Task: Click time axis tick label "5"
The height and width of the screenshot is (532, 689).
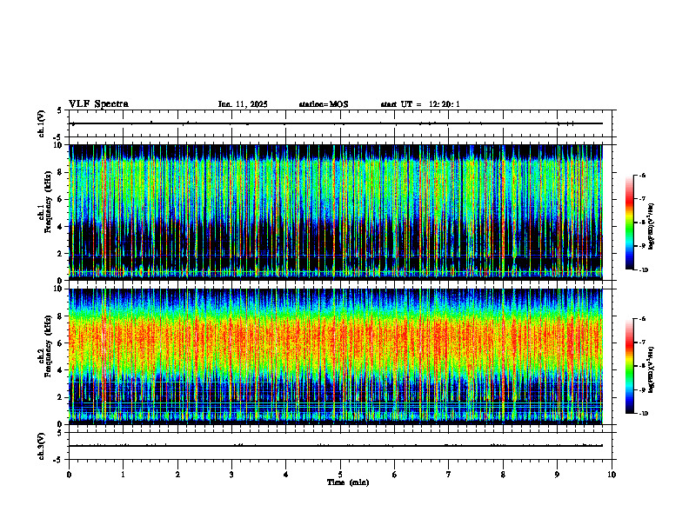Action: (340, 475)
